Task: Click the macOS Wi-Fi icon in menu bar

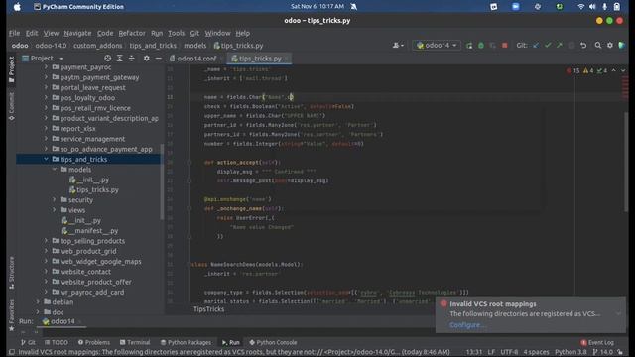Action: tap(580, 7)
